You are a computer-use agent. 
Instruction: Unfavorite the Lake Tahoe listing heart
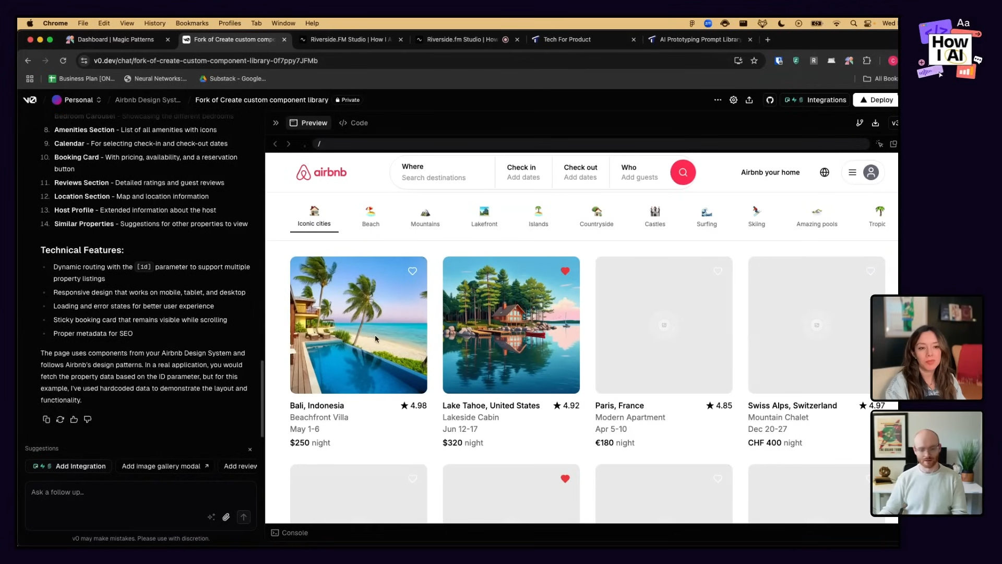[x=565, y=271]
